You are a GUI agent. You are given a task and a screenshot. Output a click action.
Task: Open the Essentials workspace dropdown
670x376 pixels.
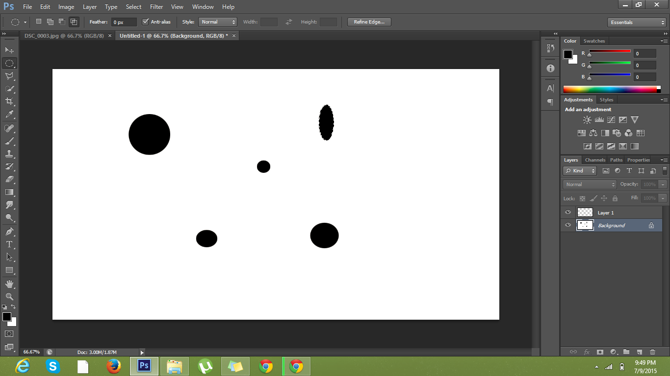coord(636,23)
